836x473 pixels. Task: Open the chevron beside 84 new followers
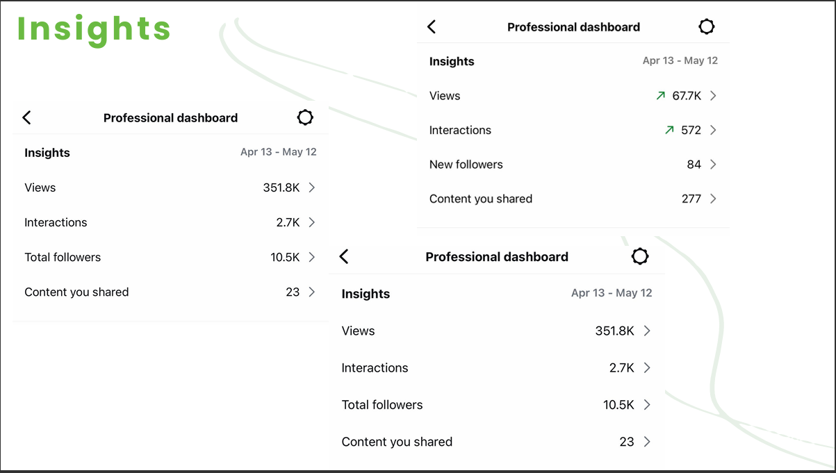(713, 165)
